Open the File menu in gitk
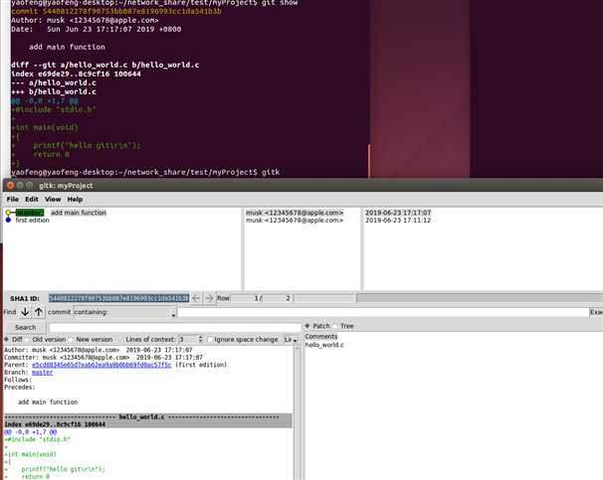The width and height of the screenshot is (603, 480). coord(12,200)
